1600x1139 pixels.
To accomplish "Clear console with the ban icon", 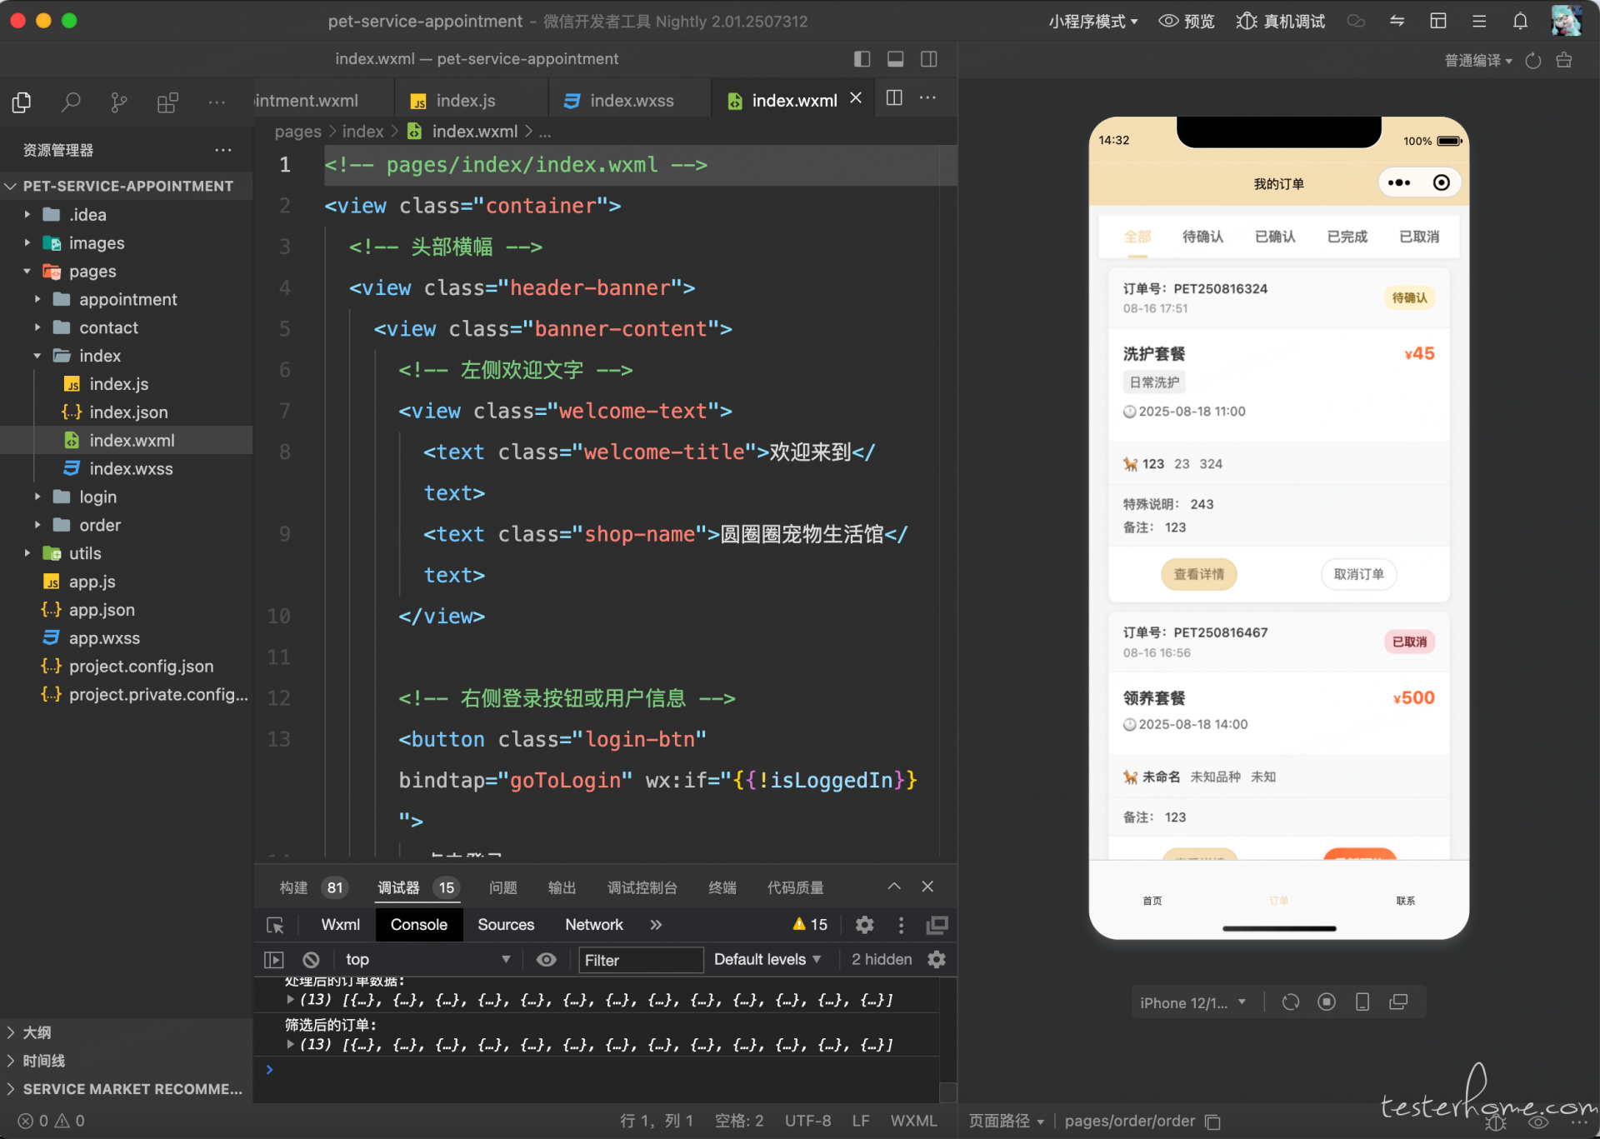I will (311, 960).
